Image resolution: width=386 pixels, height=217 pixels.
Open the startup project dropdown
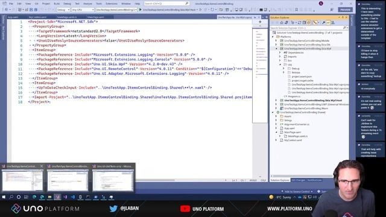coord(116,10)
